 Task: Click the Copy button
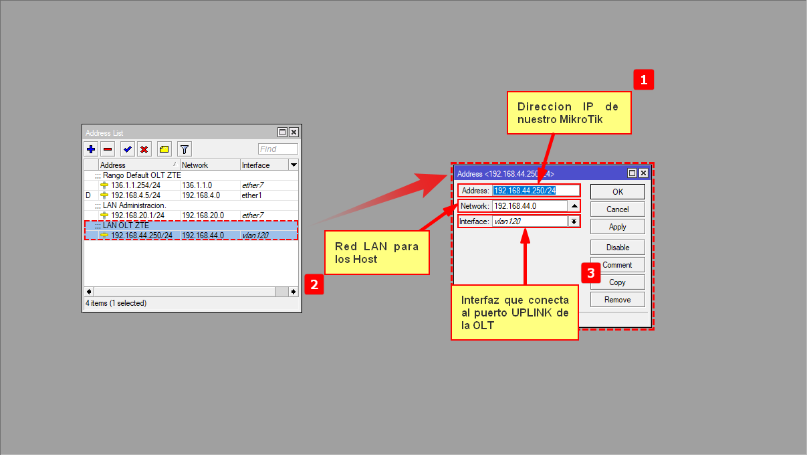coord(617,282)
